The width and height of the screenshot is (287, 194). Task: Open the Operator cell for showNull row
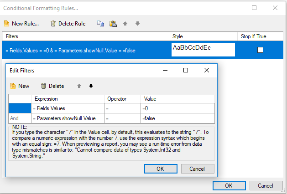pyautogui.click(x=122, y=118)
